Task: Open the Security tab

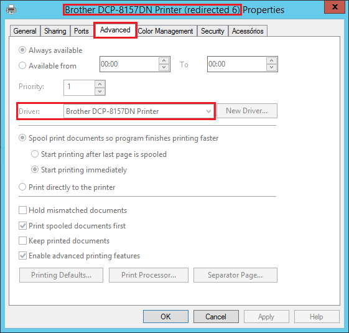Action: 213,31
